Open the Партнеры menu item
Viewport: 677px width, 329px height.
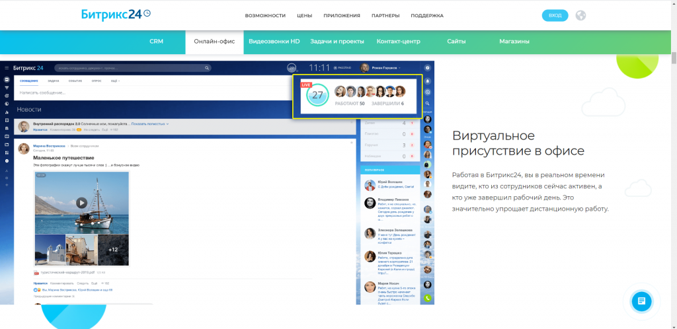point(385,15)
